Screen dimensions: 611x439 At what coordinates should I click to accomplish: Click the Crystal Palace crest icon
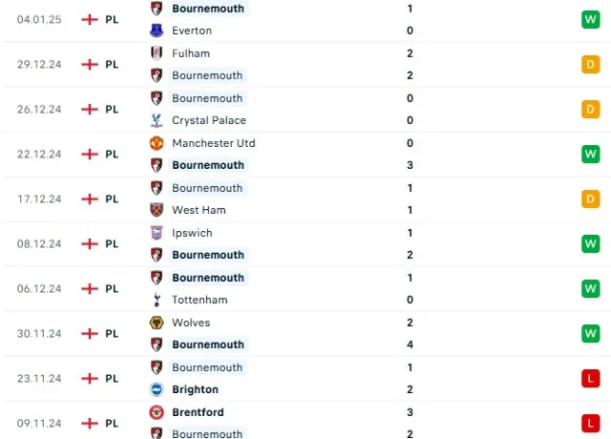(x=157, y=120)
